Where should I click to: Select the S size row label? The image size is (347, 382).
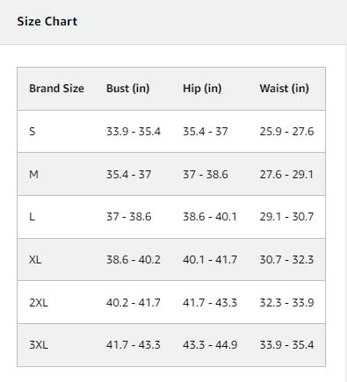33,132
